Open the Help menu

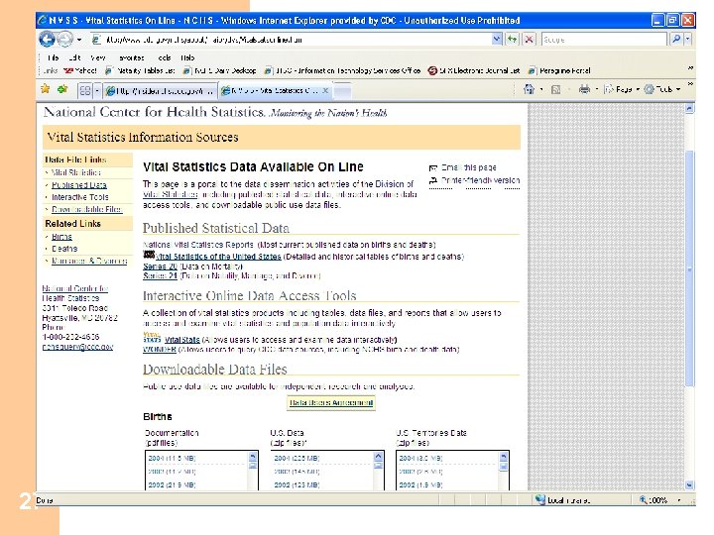pos(187,57)
